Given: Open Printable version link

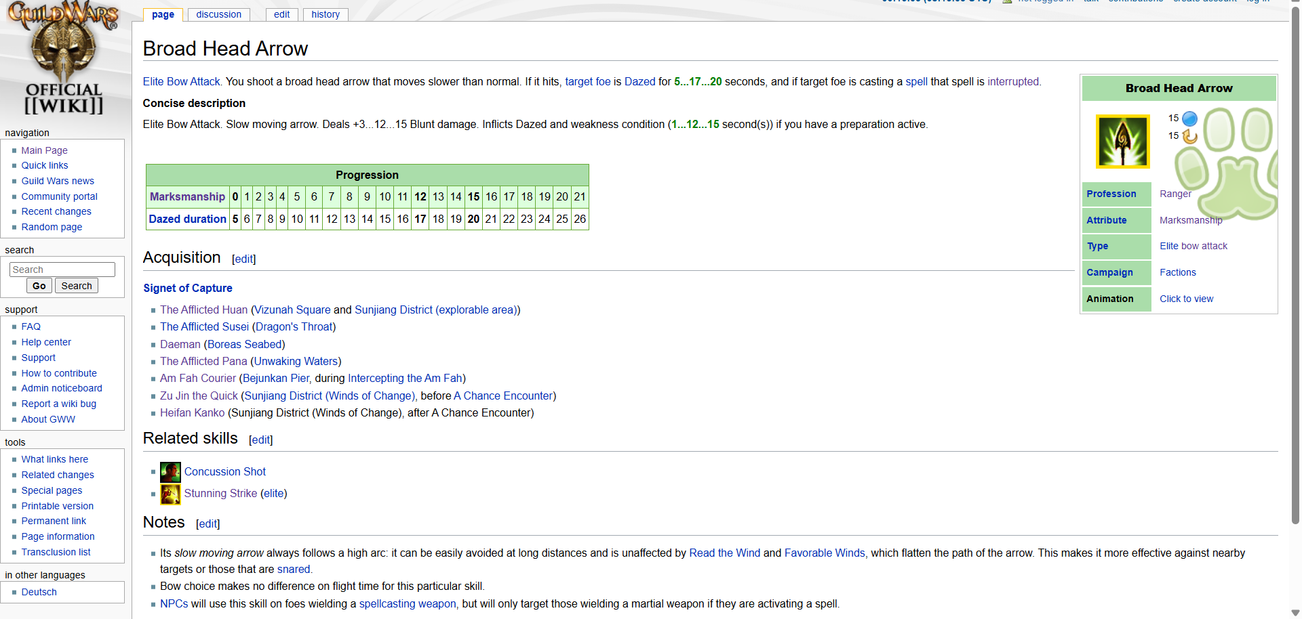Looking at the screenshot, I should pos(58,506).
